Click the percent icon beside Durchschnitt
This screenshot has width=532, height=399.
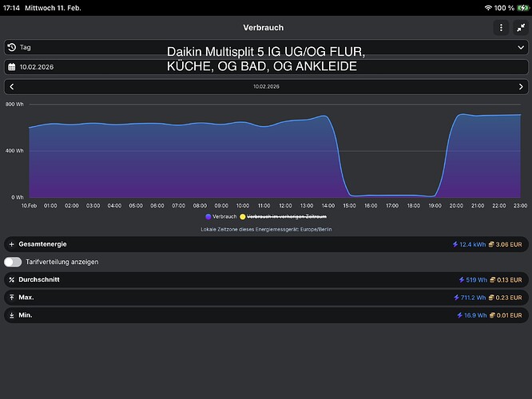[11, 280]
